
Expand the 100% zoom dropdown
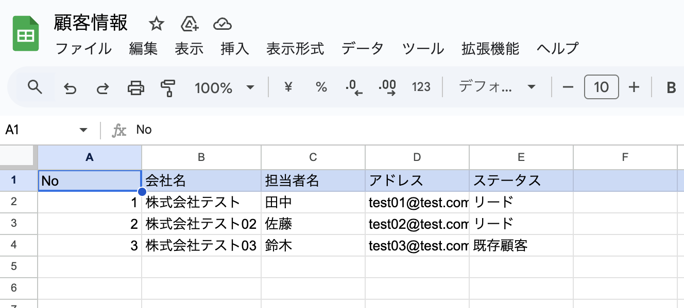[x=225, y=87]
